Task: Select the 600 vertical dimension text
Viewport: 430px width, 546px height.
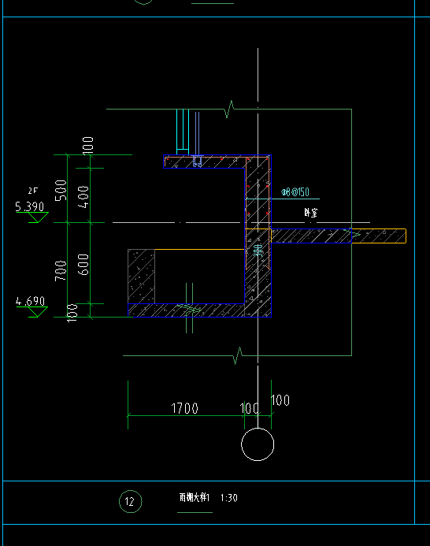Action: (83, 265)
